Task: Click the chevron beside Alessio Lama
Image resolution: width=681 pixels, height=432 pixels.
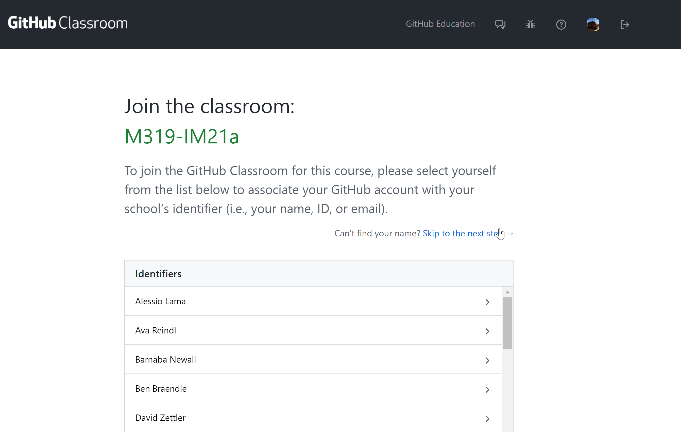Action: pyautogui.click(x=487, y=303)
